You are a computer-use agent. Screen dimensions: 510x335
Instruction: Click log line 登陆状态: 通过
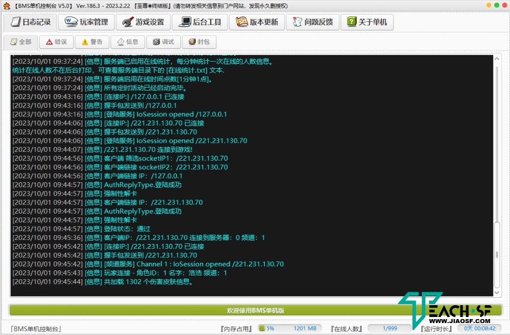pyautogui.click(x=81, y=229)
